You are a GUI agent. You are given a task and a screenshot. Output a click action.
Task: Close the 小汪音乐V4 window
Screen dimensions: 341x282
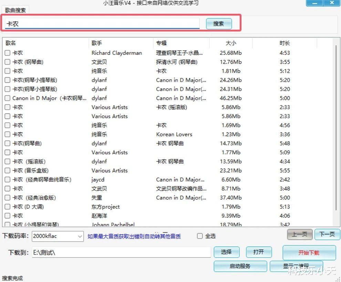point(332,3)
